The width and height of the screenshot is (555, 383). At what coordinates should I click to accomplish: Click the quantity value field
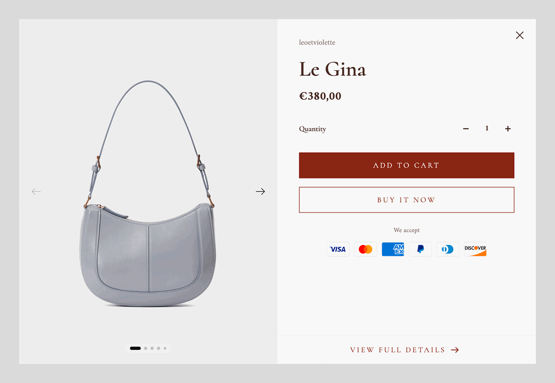(487, 128)
